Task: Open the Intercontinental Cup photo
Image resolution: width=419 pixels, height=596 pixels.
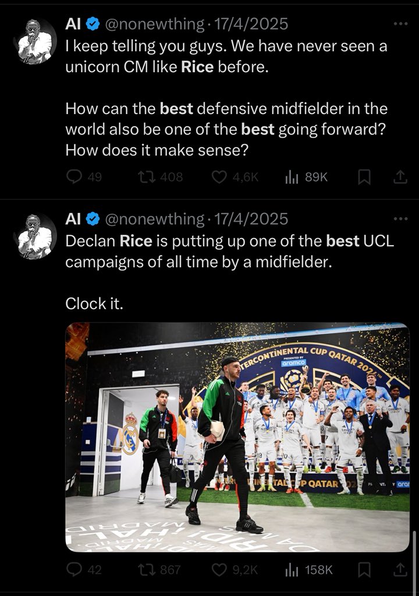Action: pos(237,437)
